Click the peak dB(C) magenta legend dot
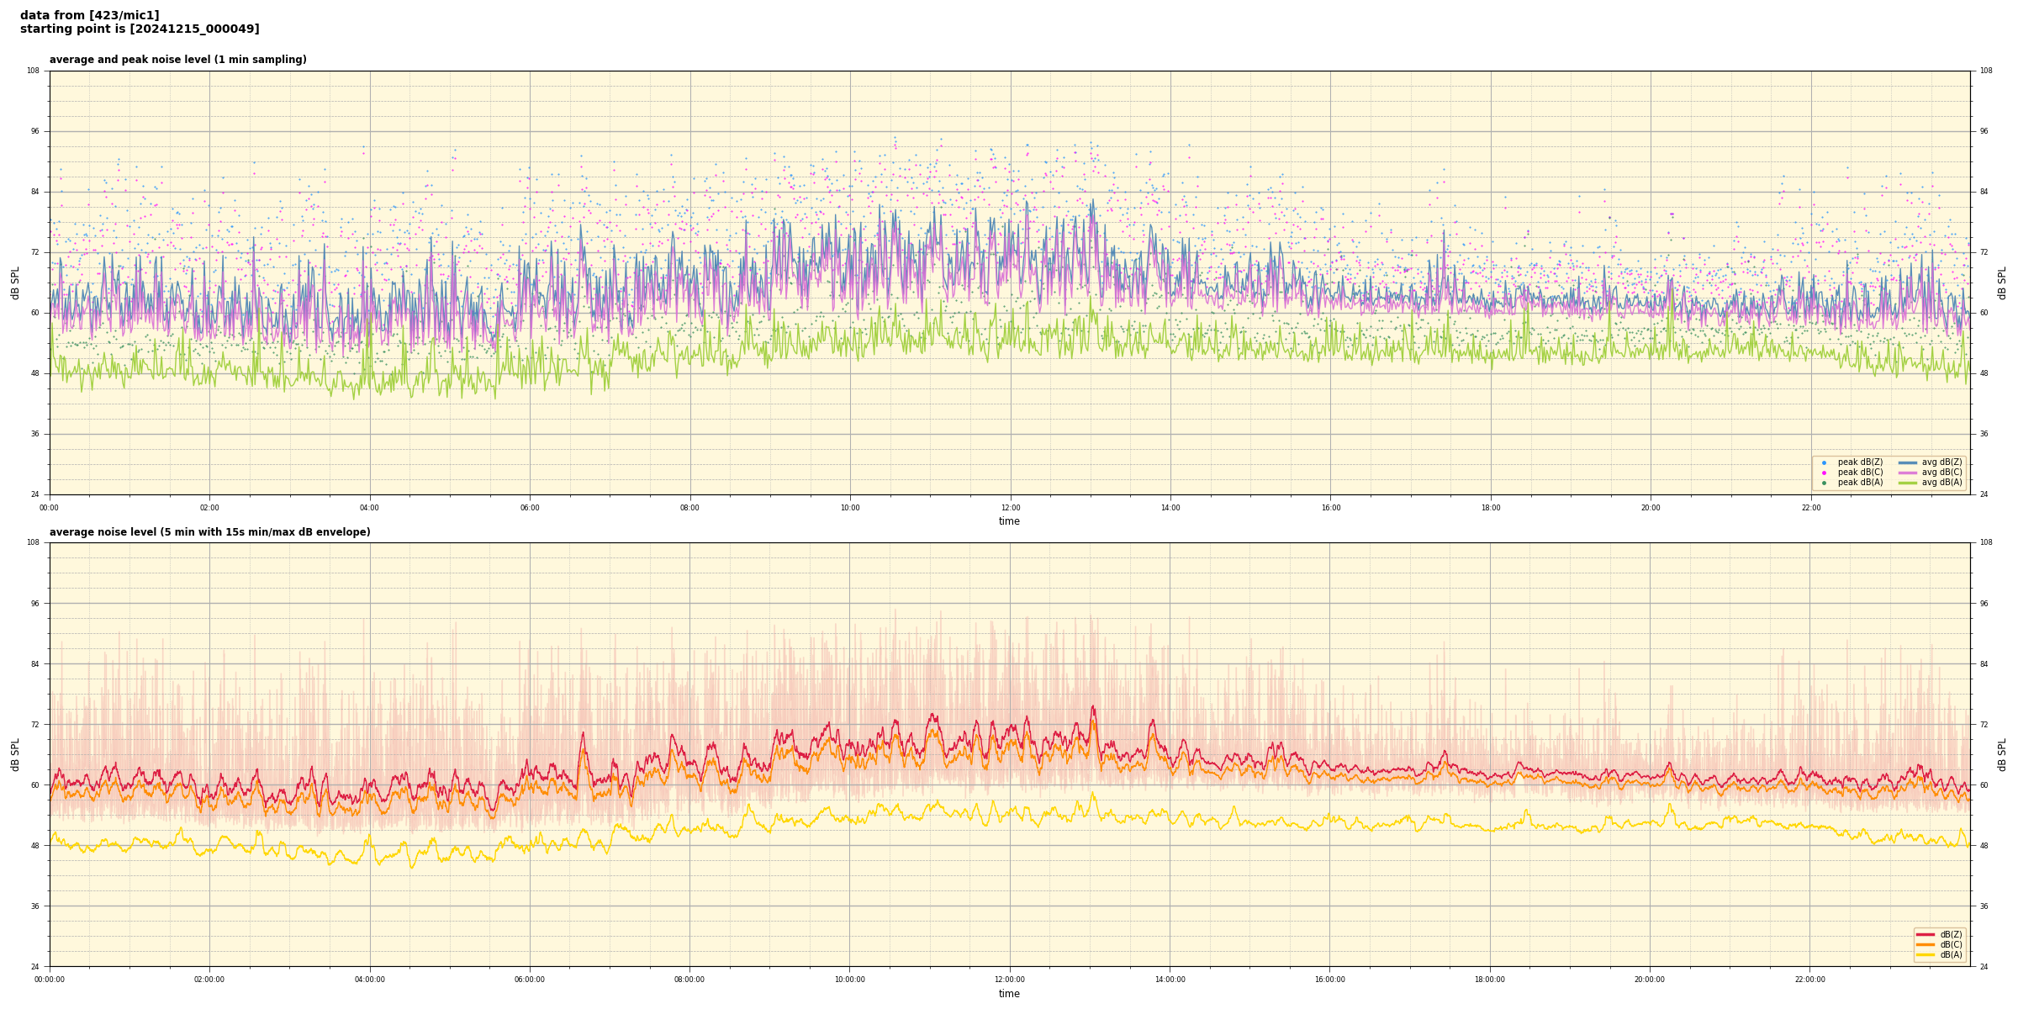The image size is (2018, 1009). coord(1824,473)
